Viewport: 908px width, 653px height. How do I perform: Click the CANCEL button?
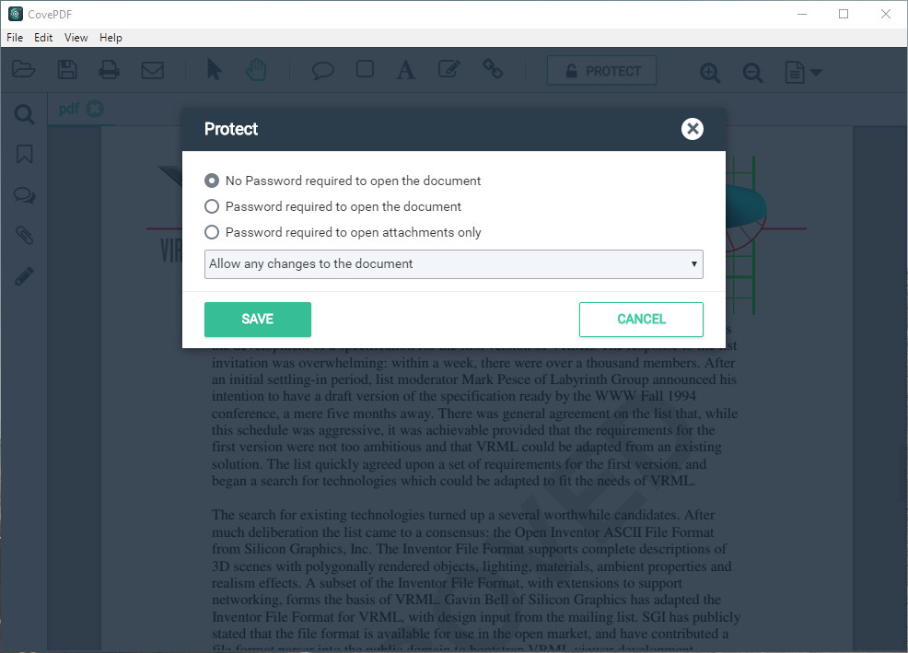pos(641,320)
